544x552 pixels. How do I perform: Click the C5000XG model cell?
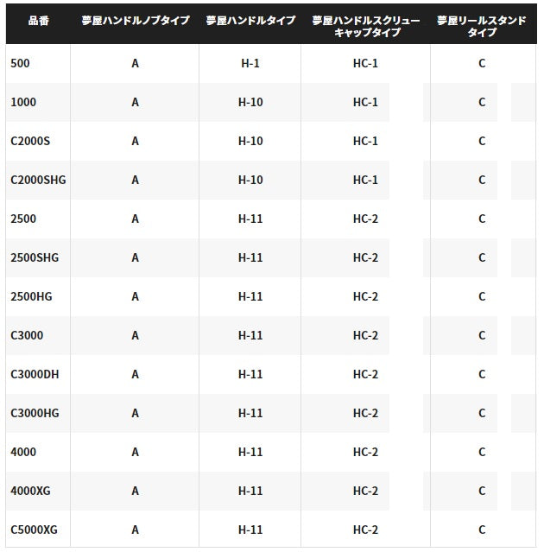click(x=35, y=530)
